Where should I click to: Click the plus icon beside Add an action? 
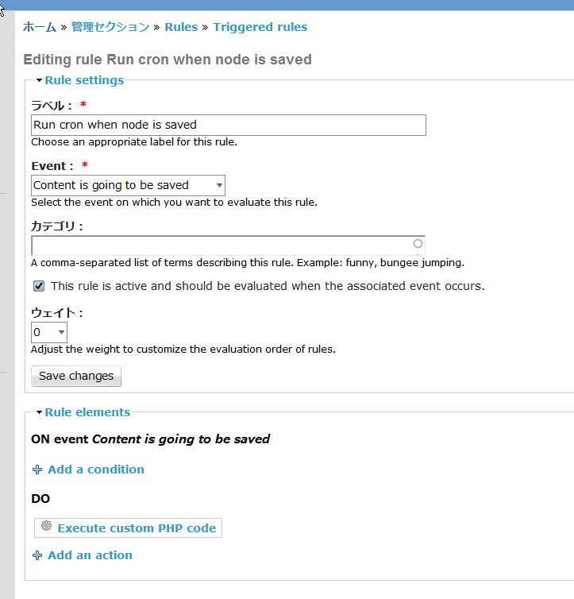tap(37, 555)
